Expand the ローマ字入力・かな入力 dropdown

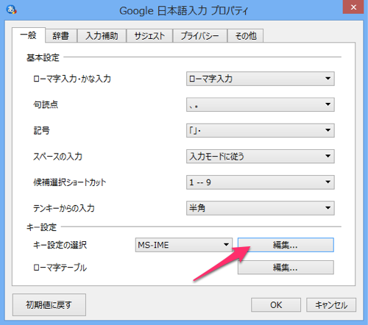coord(261,79)
